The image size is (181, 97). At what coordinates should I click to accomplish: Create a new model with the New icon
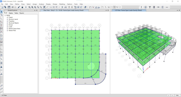pos(3,7)
